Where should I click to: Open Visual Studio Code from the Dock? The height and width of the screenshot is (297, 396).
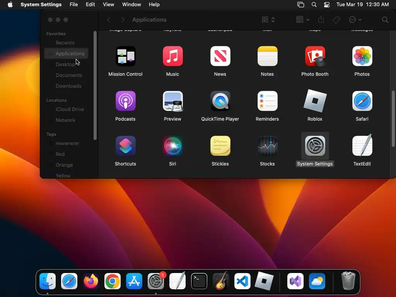click(x=242, y=281)
